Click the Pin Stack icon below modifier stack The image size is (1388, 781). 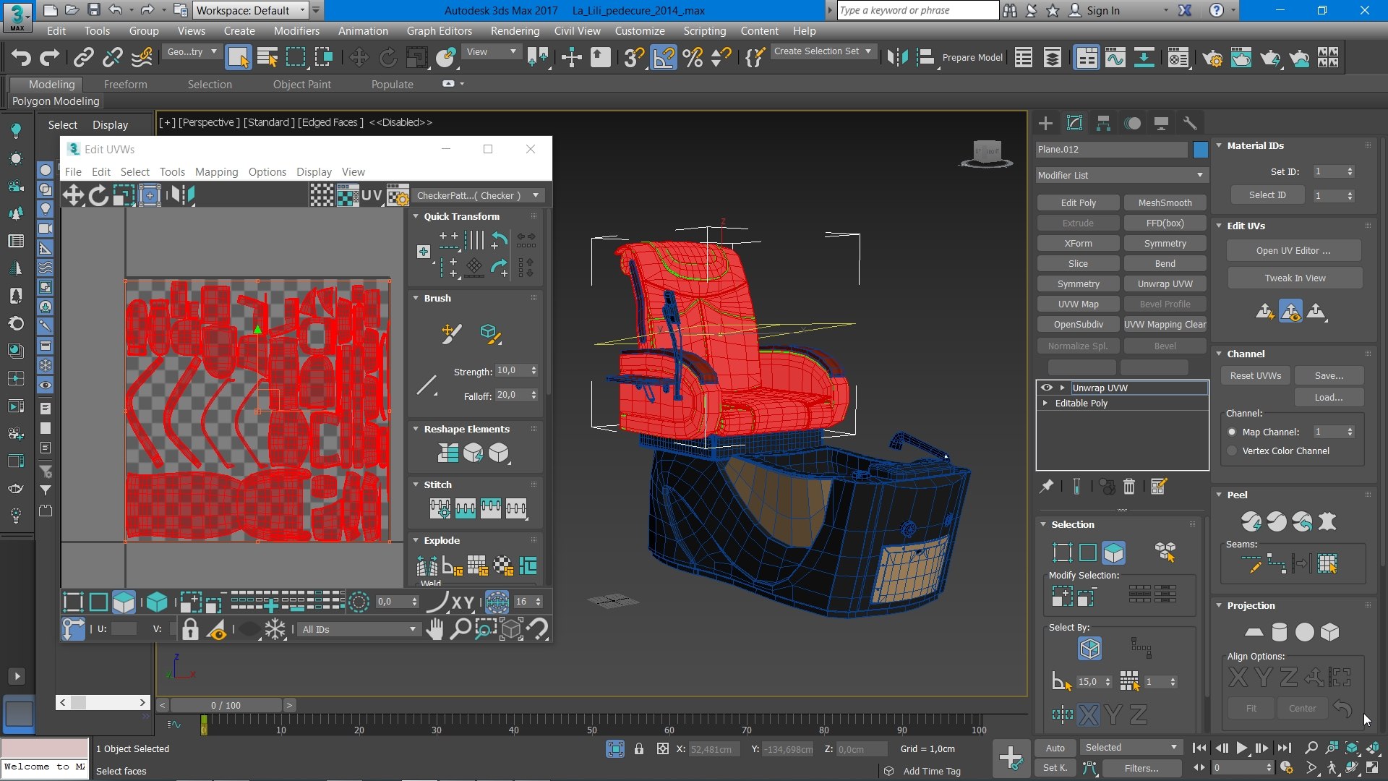[x=1046, y=487]
